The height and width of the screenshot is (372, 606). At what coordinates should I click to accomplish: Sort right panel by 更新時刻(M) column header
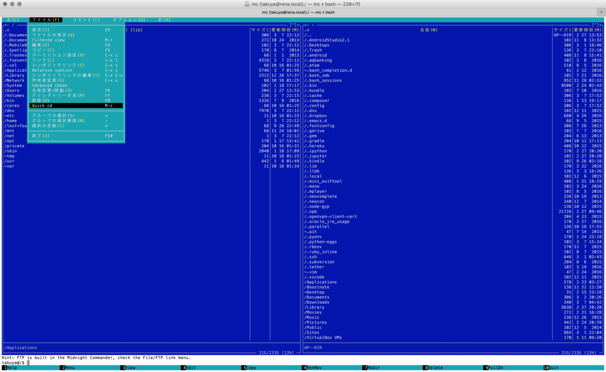(588, 30)
